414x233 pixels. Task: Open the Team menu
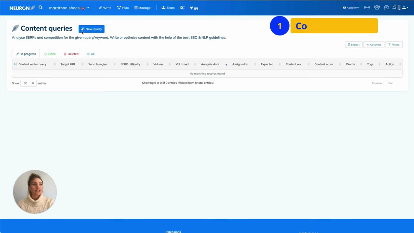168,8
